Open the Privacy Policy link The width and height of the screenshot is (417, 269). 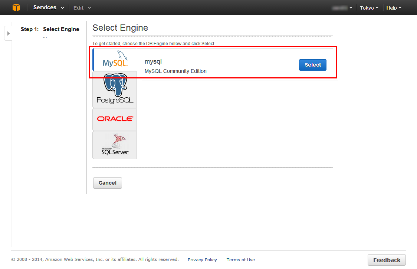[x=203, y=260]
